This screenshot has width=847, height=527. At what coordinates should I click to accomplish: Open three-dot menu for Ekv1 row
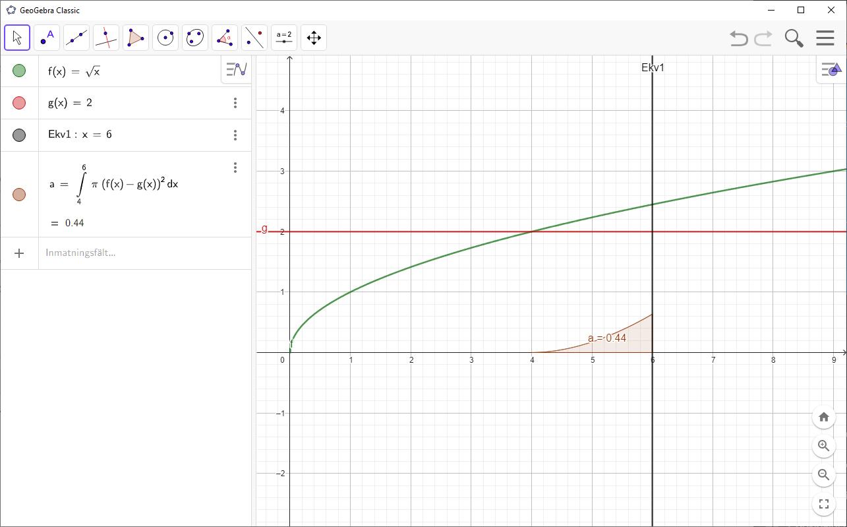coord(235,135)
